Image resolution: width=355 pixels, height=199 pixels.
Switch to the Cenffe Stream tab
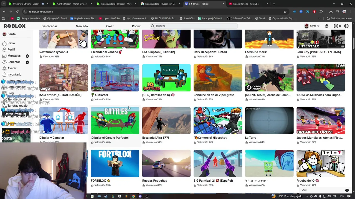[72, 4]
